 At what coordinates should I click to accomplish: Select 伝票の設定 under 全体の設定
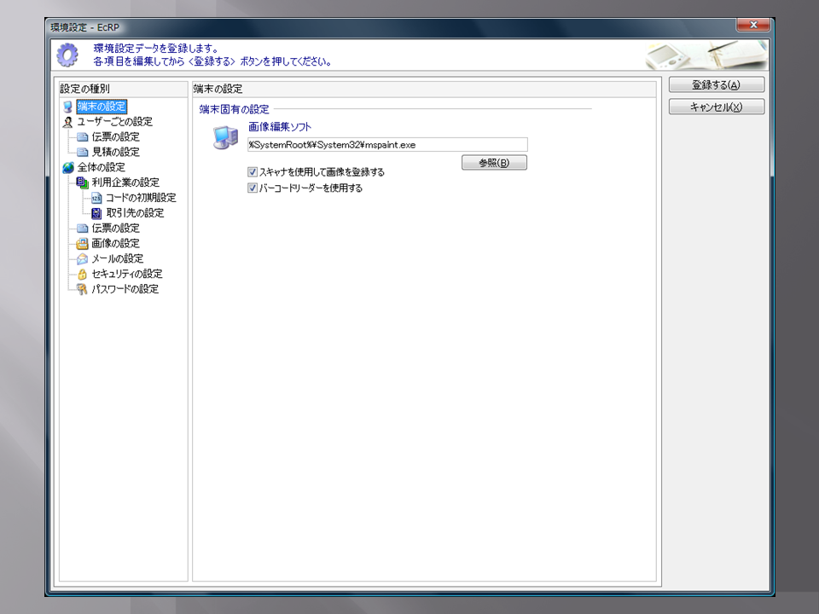pos(115,229)
